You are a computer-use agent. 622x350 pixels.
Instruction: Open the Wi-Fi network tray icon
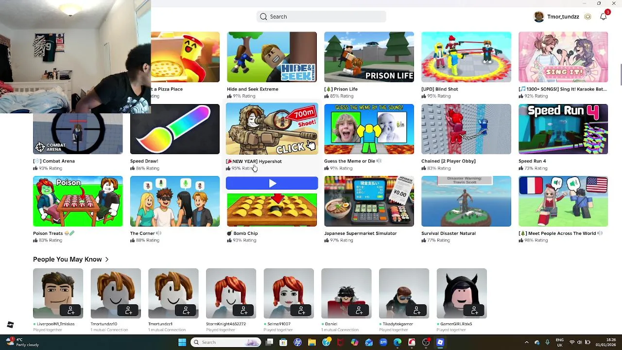[x=571, y=342]
